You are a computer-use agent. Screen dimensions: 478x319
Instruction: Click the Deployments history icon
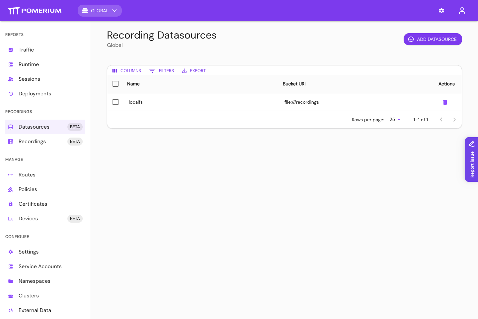[11, 94]
